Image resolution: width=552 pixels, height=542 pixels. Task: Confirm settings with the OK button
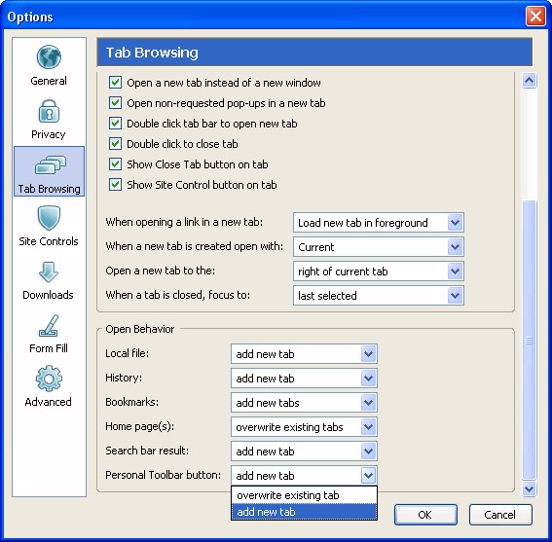(x=425, y=515)
